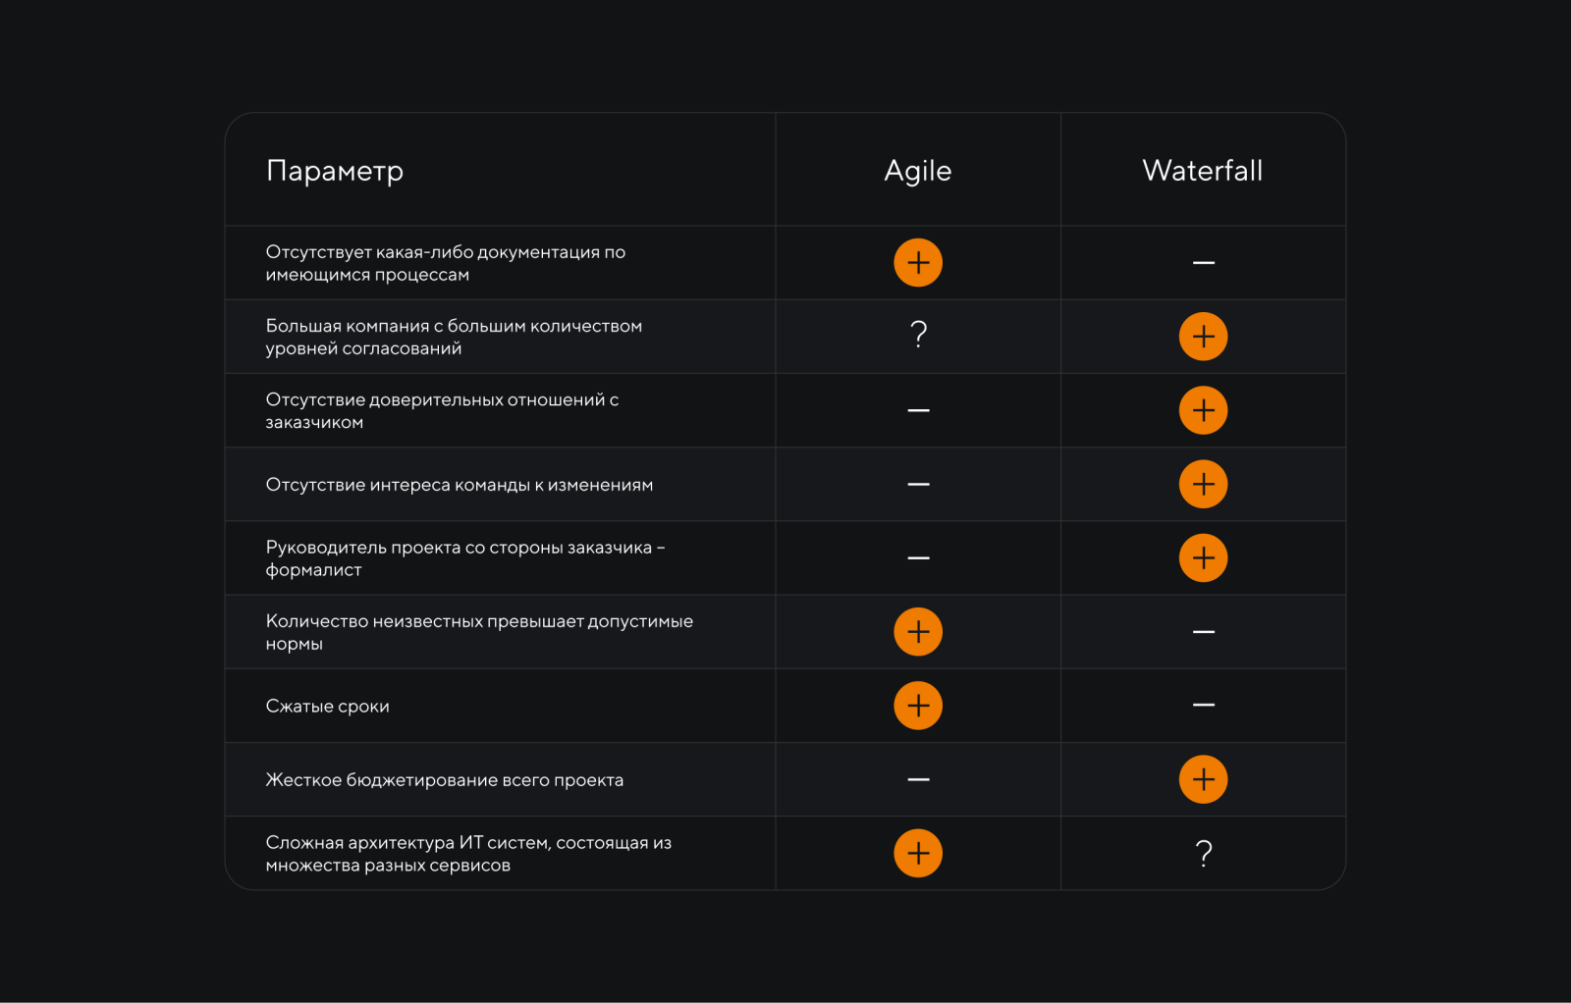Select the Waterfall column header
1571x1003 pixels.
point(1203,171)
